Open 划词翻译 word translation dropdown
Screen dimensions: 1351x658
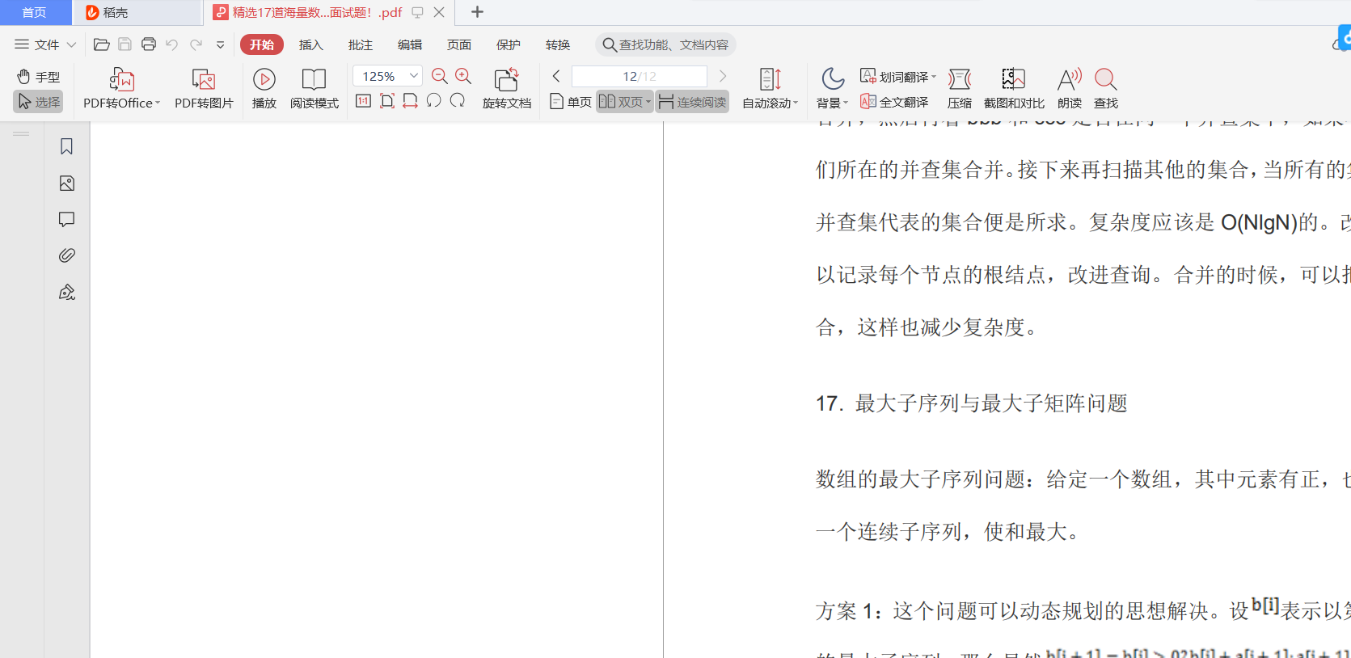tap(897, 77)
